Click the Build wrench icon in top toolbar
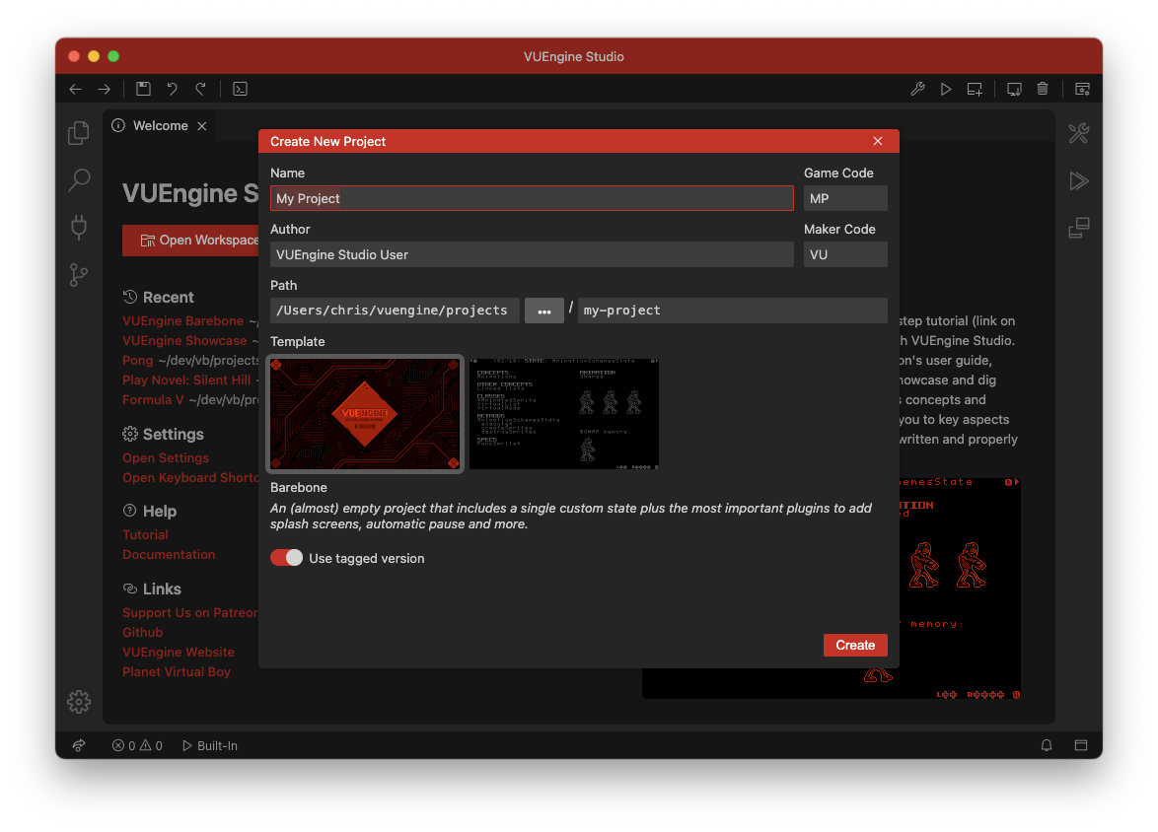 click(x=917, y=89)
